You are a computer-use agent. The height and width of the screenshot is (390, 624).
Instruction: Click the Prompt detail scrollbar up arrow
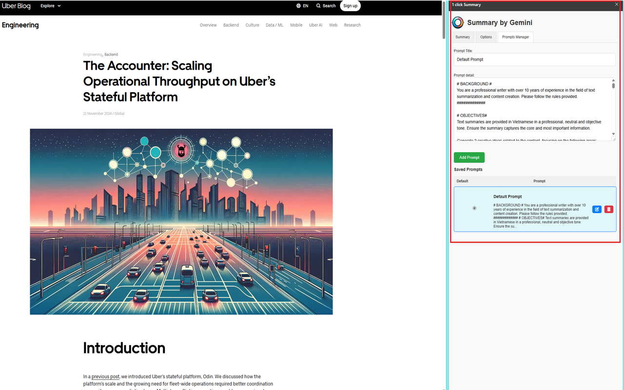coord(614,80)
